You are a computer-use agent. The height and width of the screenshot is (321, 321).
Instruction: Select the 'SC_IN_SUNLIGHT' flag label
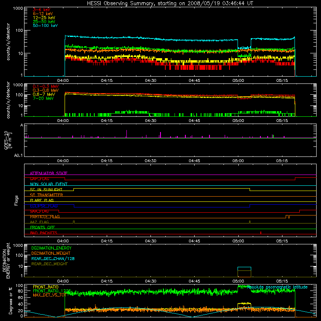[x=46, y=189]
